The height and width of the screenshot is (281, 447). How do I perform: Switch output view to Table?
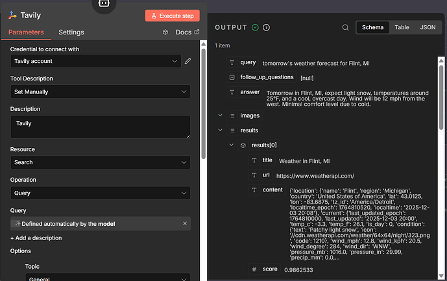(402, 27)
